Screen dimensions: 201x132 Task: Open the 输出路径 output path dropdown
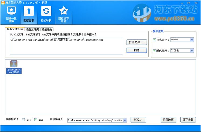125,120
